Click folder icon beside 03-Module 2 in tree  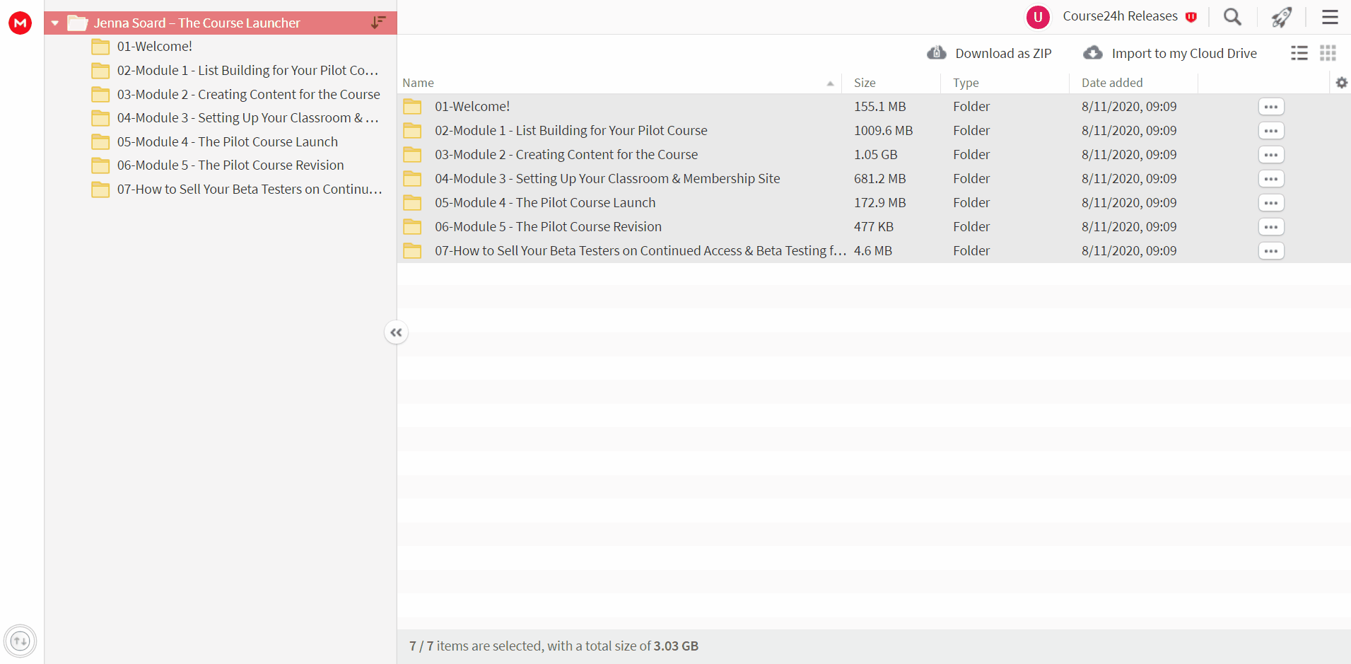tap(100, 94)
